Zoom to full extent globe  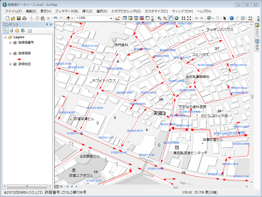(177, 18)
